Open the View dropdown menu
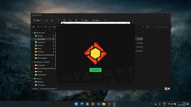Viewport: 191px width, 107px height. (96, 20)
